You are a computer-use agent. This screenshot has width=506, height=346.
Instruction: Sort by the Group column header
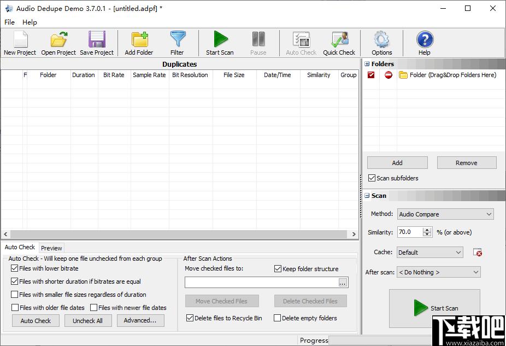coord(349,75)
